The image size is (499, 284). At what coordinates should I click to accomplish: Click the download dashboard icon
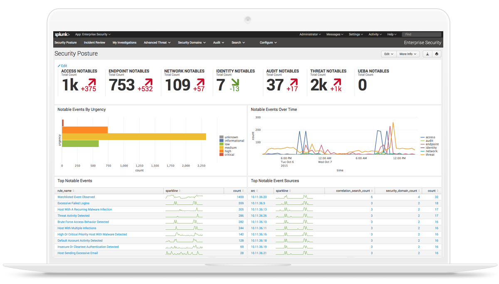(427, 54)
